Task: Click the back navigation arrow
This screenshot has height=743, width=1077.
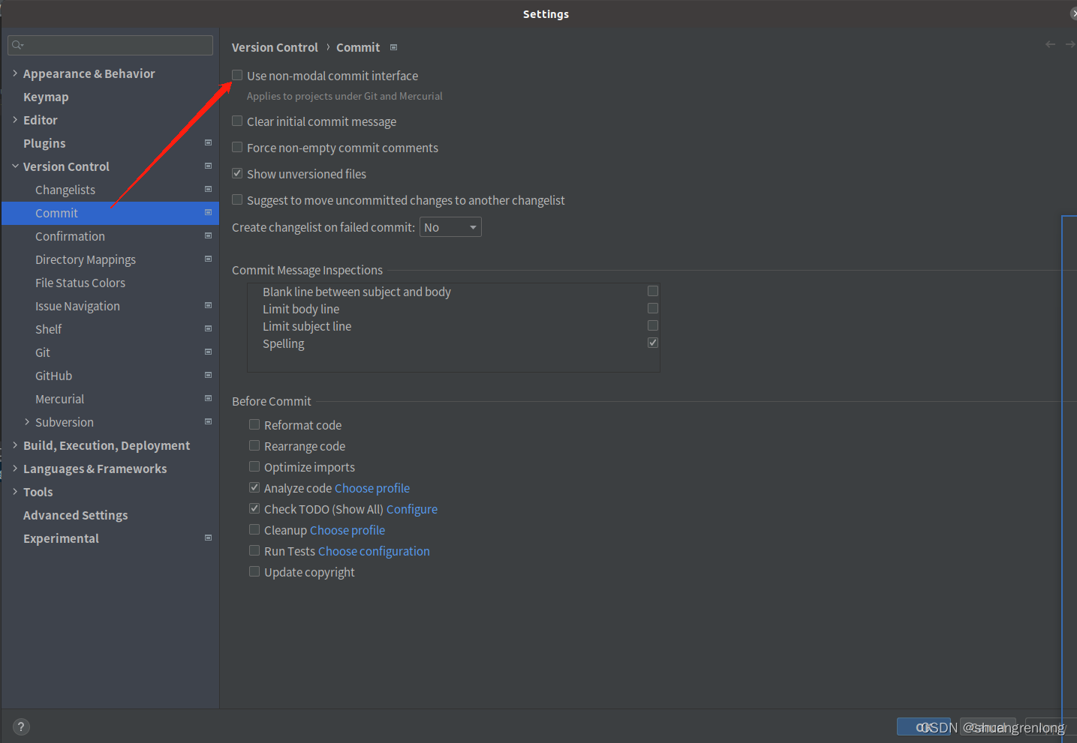Action: click(1050, 44)
